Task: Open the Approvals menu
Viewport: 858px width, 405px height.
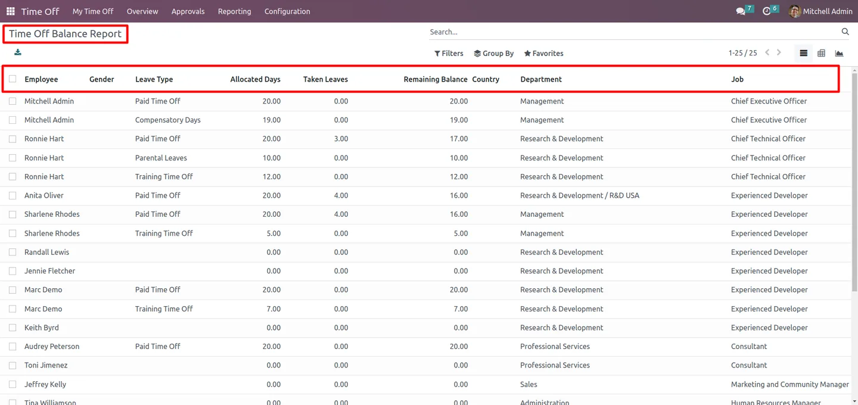Action: [188, 11]
